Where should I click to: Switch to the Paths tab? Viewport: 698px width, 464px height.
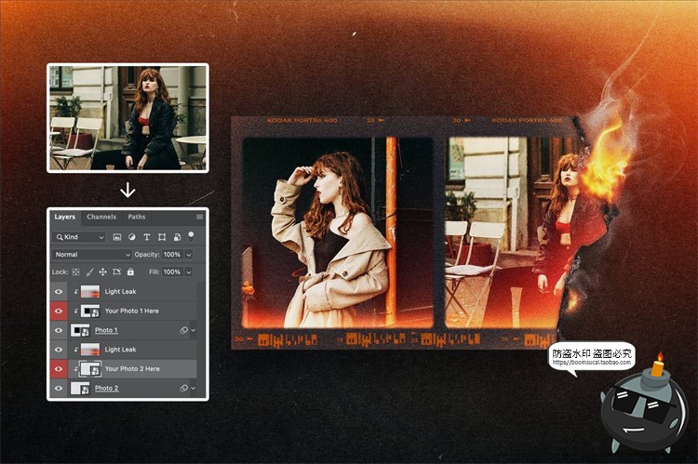pos(137,217)
